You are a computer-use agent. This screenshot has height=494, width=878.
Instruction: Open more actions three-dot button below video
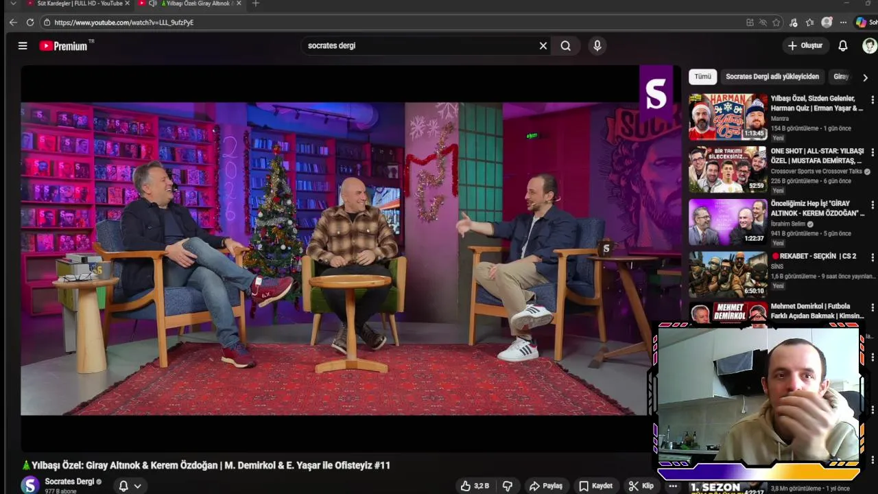(x=672, y=486)
